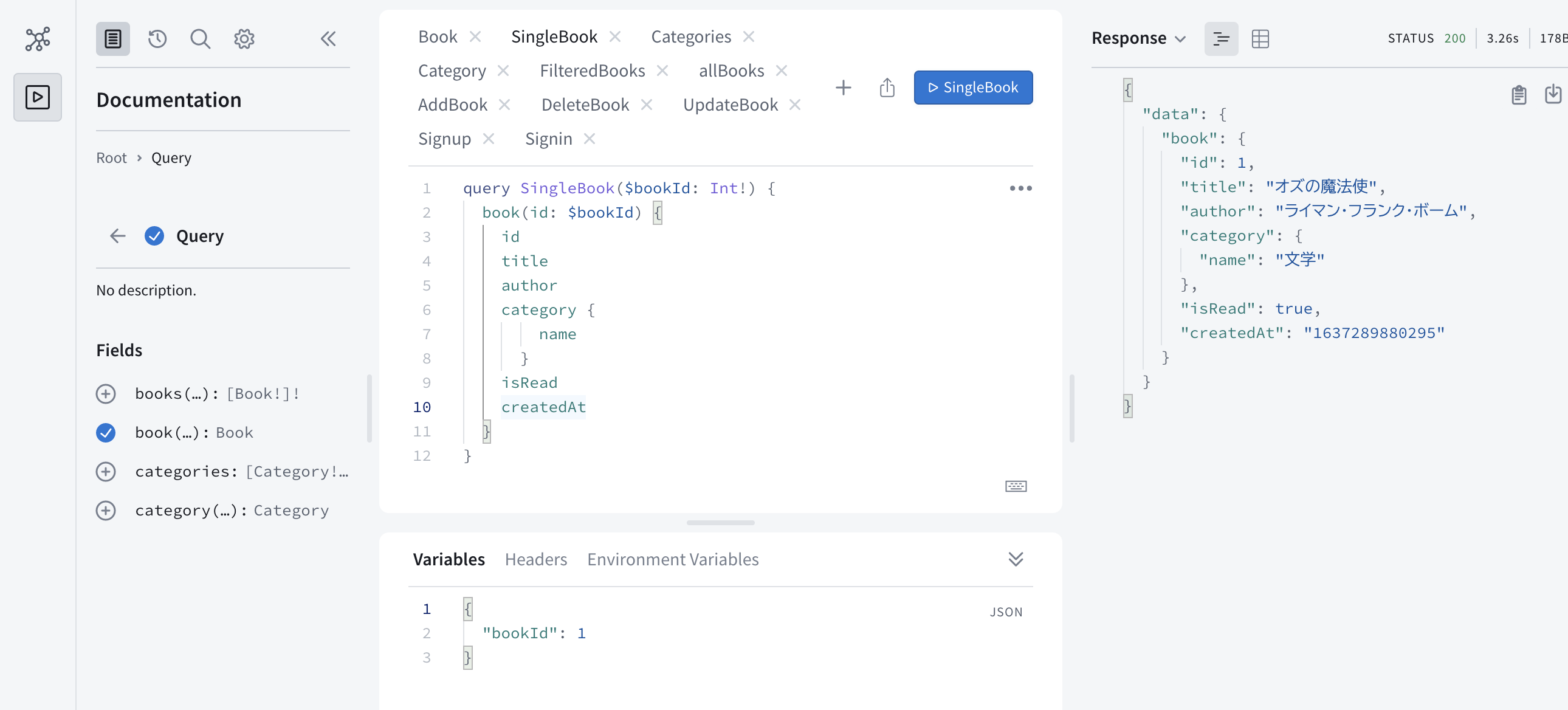
Task: Close the FilteredBooks tab
Action: pos(662,71)
